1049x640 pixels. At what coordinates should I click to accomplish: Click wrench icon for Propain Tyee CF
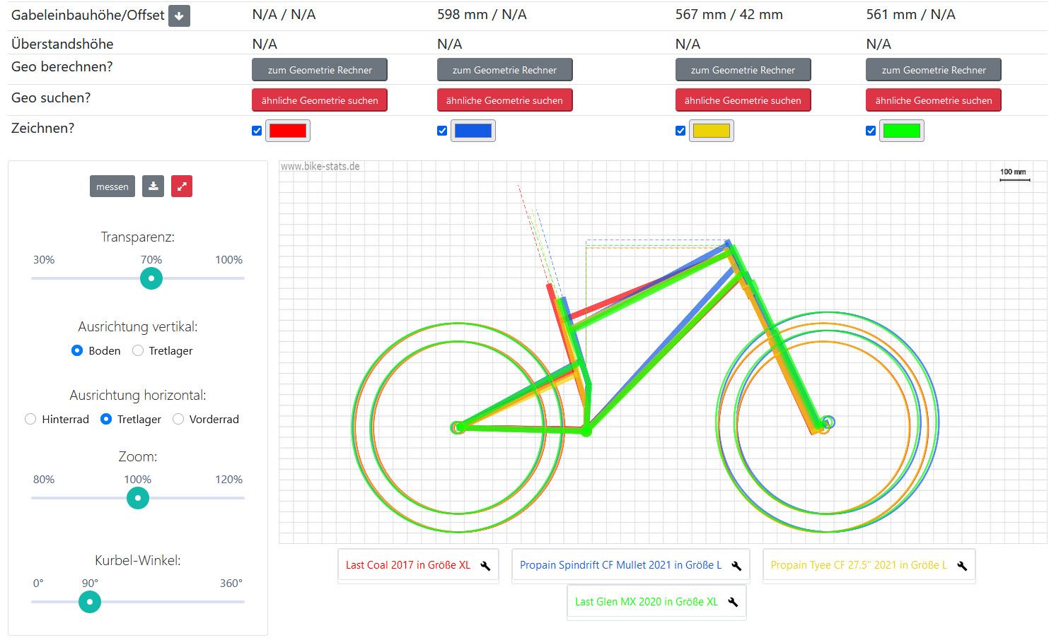pos(962,566)
